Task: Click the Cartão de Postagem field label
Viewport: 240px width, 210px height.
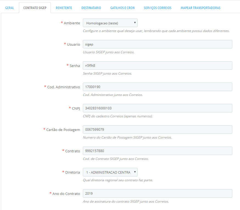Action: click(x=63, y=130)
